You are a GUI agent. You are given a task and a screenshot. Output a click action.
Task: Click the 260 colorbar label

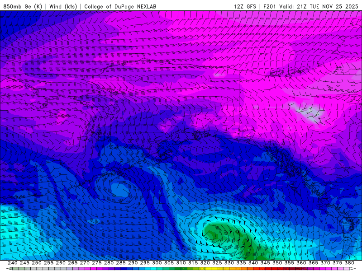(61, 263)
